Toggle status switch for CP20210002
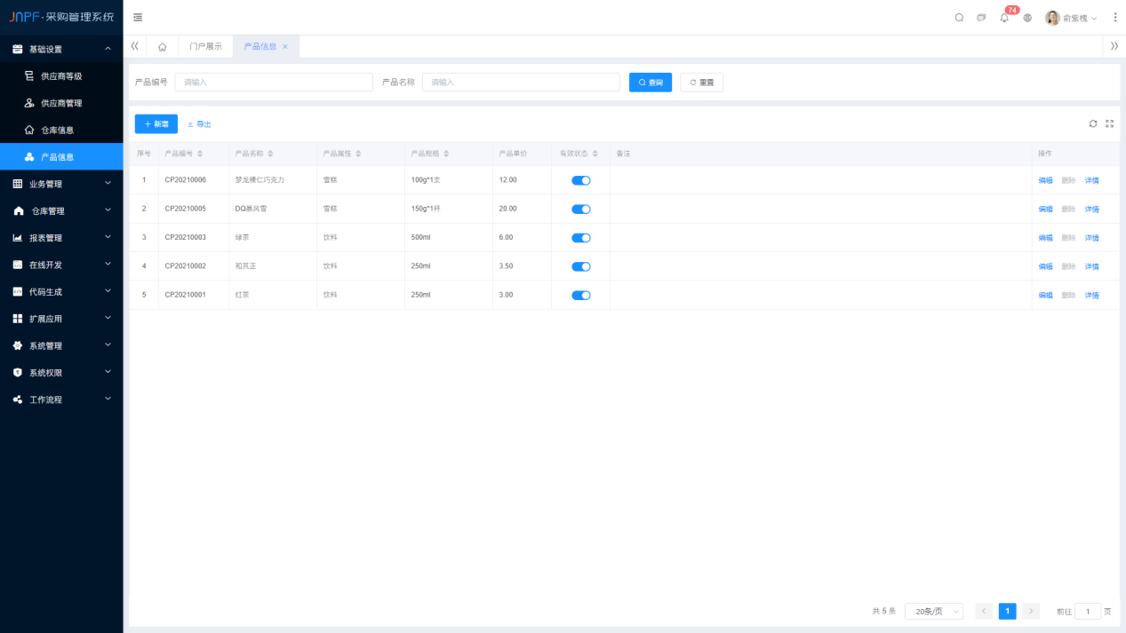This screenshot has width=1126, height=633. click(581, 266)
